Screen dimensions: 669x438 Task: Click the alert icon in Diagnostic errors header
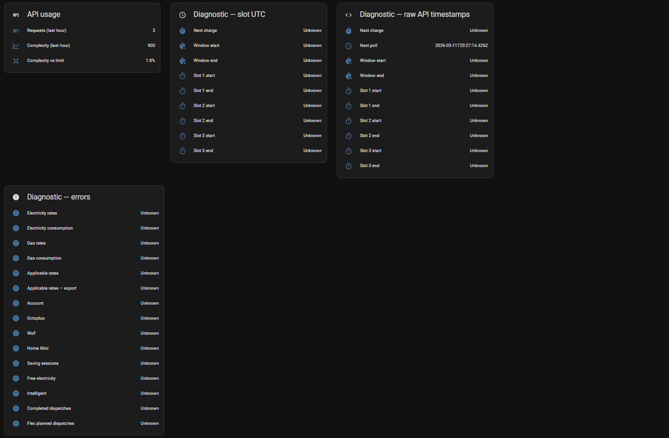(x=16, y=197)
